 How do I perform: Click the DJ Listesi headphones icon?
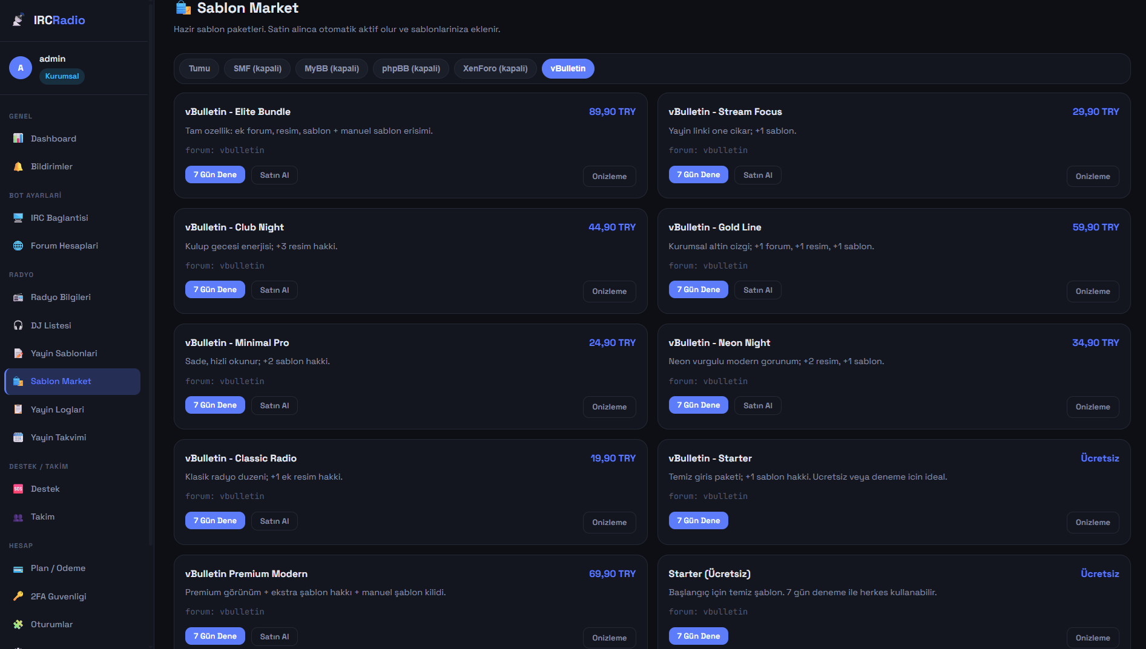pyautogui.click(x=18, y=325)
